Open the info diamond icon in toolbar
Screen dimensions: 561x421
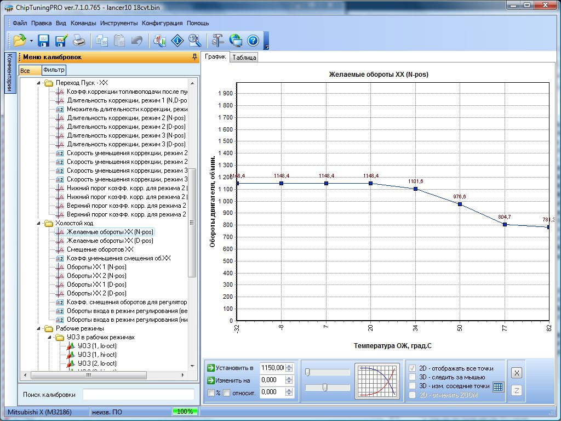178,40
